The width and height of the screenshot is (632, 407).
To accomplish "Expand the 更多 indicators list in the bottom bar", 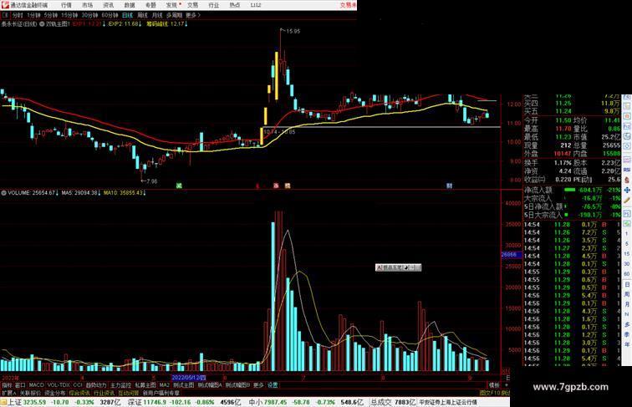I will 258,385.
